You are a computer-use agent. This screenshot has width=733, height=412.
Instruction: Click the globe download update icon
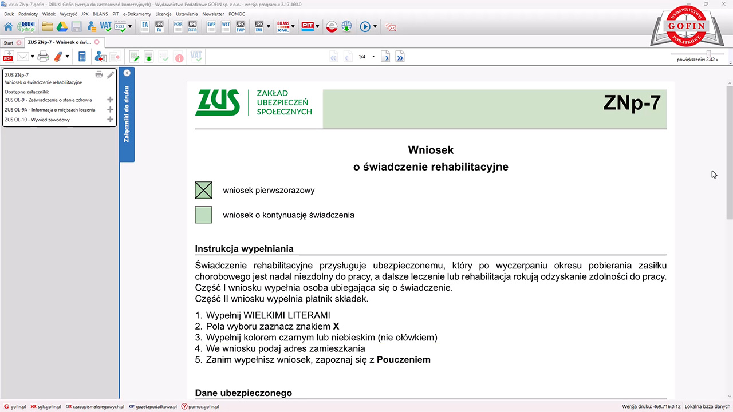click(346, 26)
